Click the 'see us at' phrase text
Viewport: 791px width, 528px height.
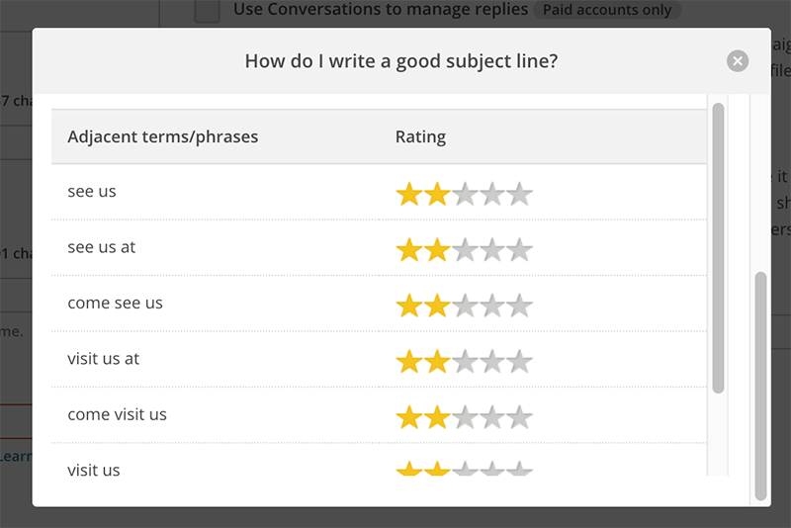(x=102, y=247)
